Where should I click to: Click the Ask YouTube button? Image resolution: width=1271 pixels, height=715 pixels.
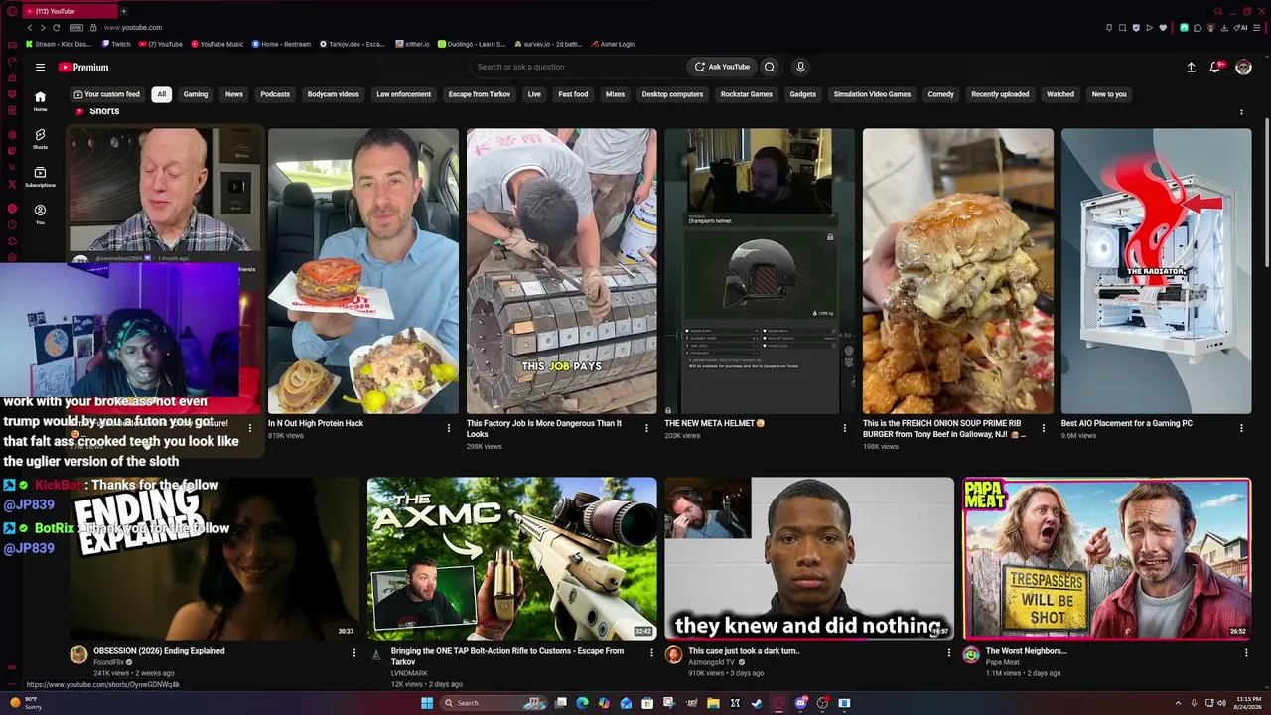pos(722,67)
